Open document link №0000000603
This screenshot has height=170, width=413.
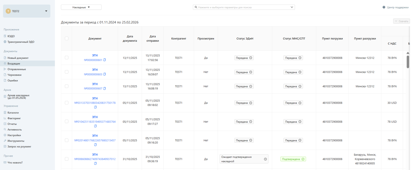93,74
